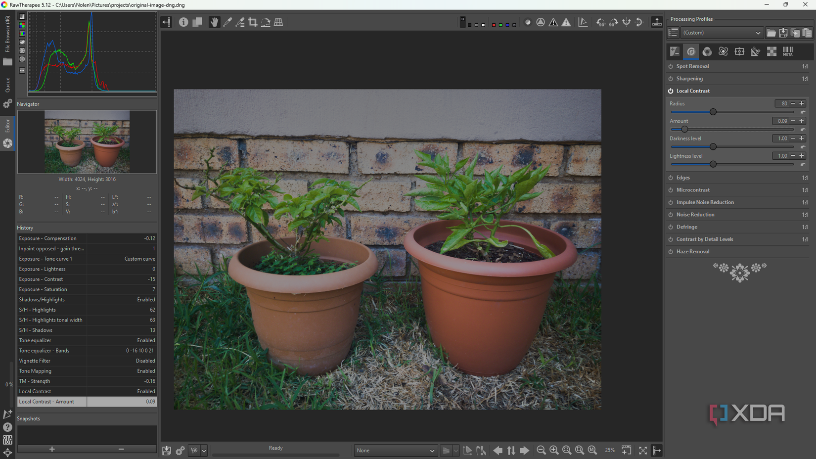Expand the Sharpening section
This screenshot has width=816, height=459.
689,79
